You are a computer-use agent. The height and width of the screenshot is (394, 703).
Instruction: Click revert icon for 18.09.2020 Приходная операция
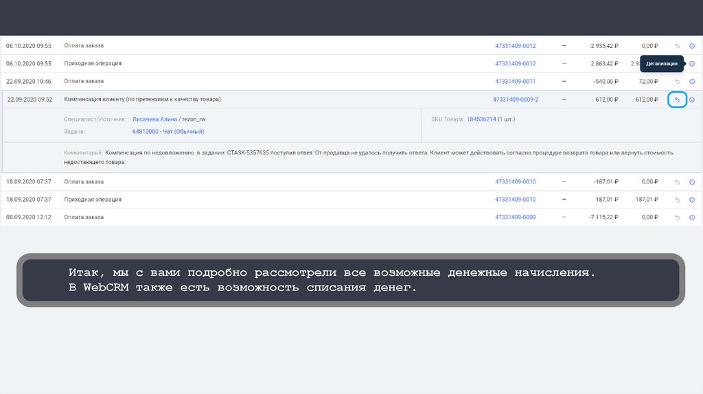pyautogui.click(x=678, y=200)
